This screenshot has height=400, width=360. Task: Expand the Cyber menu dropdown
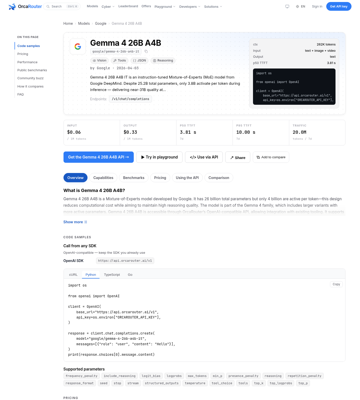(108, 6)
